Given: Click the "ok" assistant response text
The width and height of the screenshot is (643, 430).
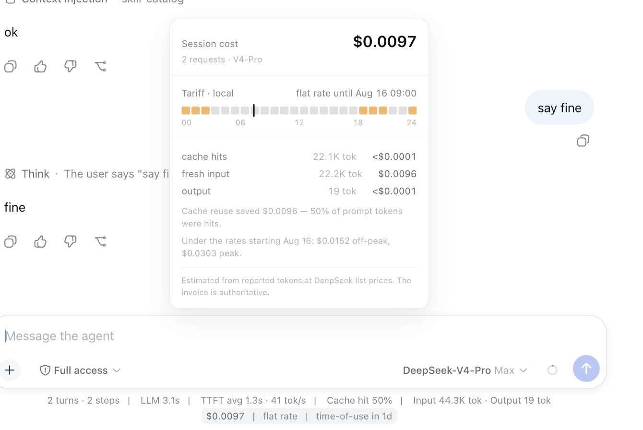Looking at the screenshot, I should click(11, 32).
